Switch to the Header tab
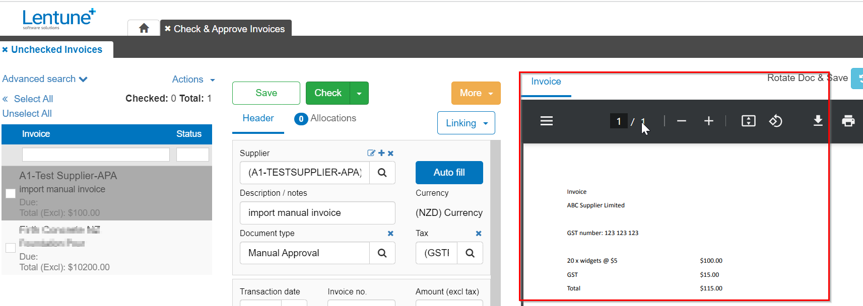 pyautogui.click(x=258, y=118)
